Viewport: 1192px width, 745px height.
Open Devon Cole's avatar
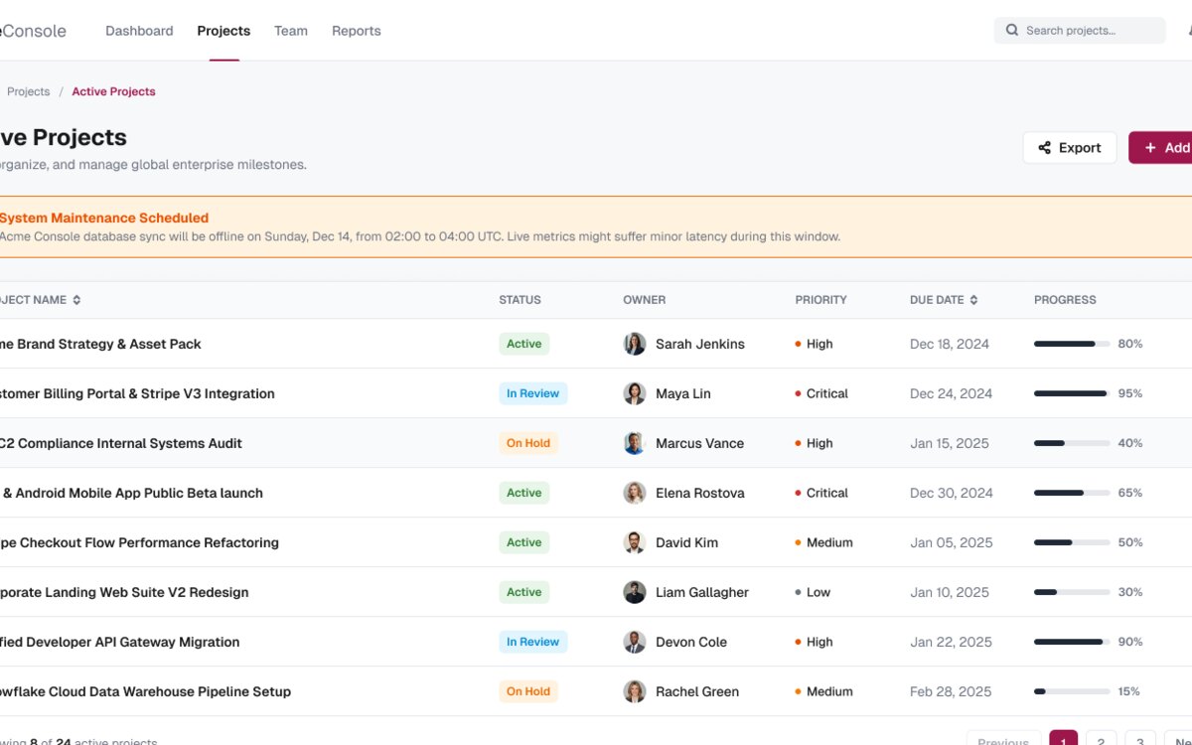coord(635,642)
